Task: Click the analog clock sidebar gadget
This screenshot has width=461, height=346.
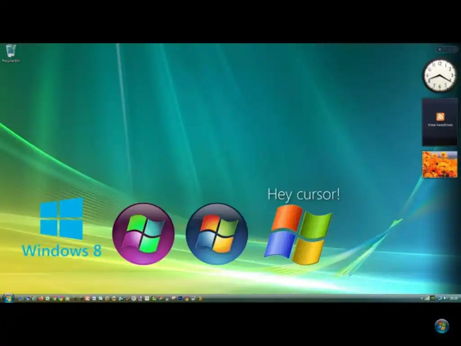Action: [439, 76]
